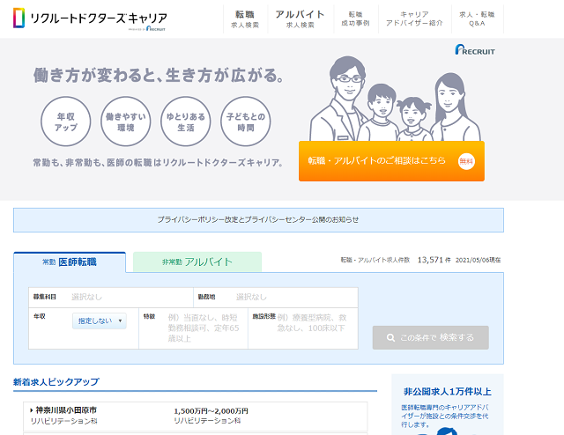564x435 pixels.
Task: Click the 非公開求人1万件以上 sidebar heading
Action: click(x=447, y=392)
